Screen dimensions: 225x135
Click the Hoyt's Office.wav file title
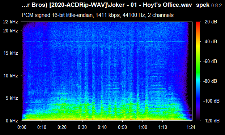(x=167, y=5)
